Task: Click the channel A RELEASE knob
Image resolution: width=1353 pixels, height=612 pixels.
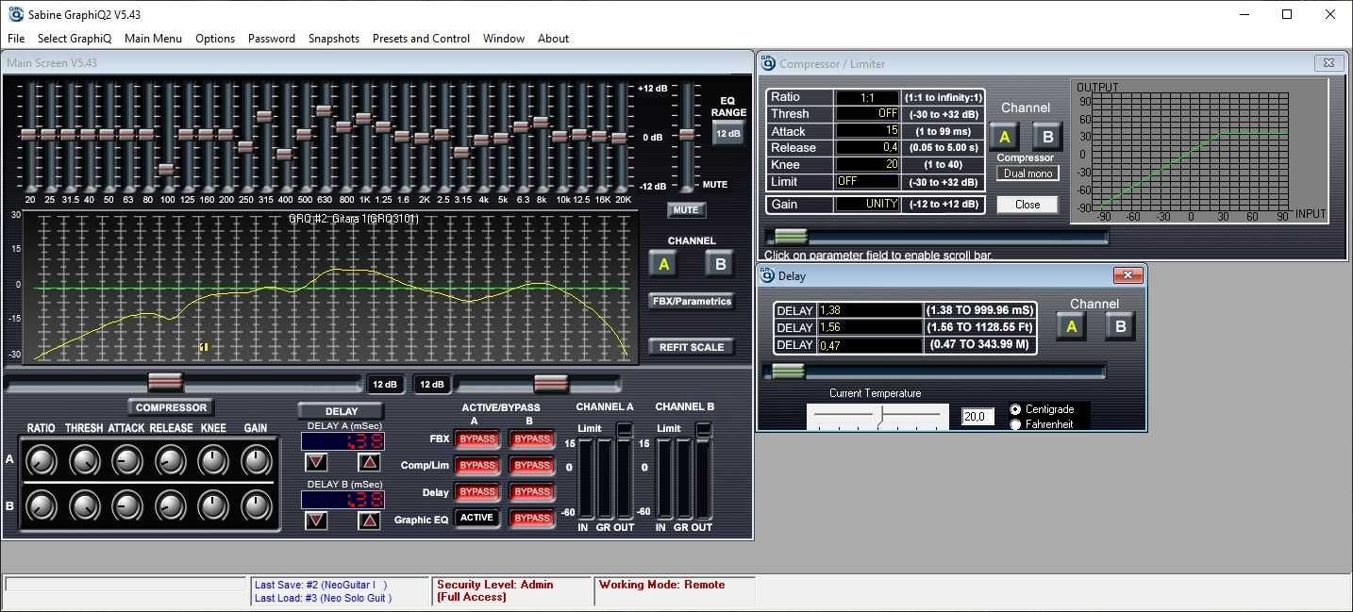Action: point(171,460)
